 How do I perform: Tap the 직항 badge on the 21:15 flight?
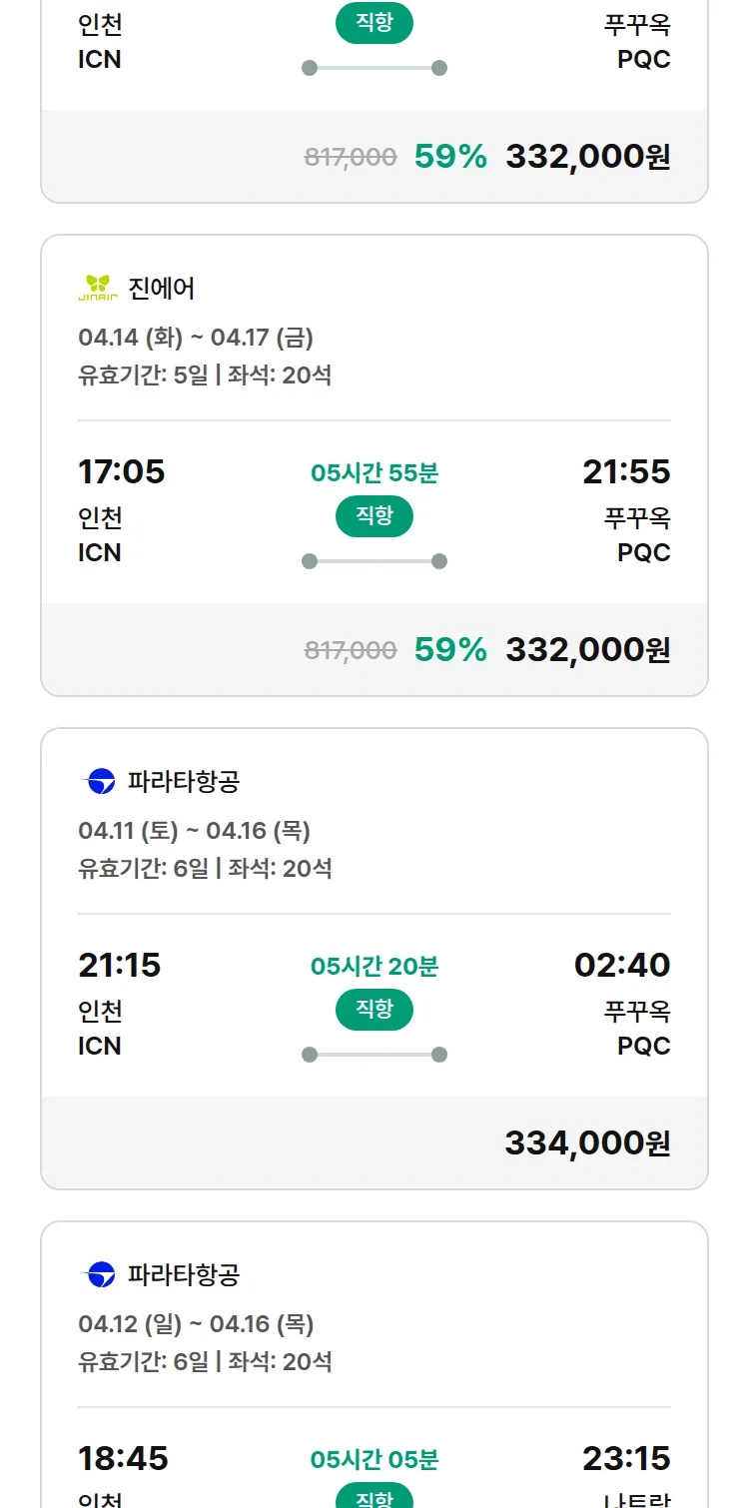coord(374,1010)
